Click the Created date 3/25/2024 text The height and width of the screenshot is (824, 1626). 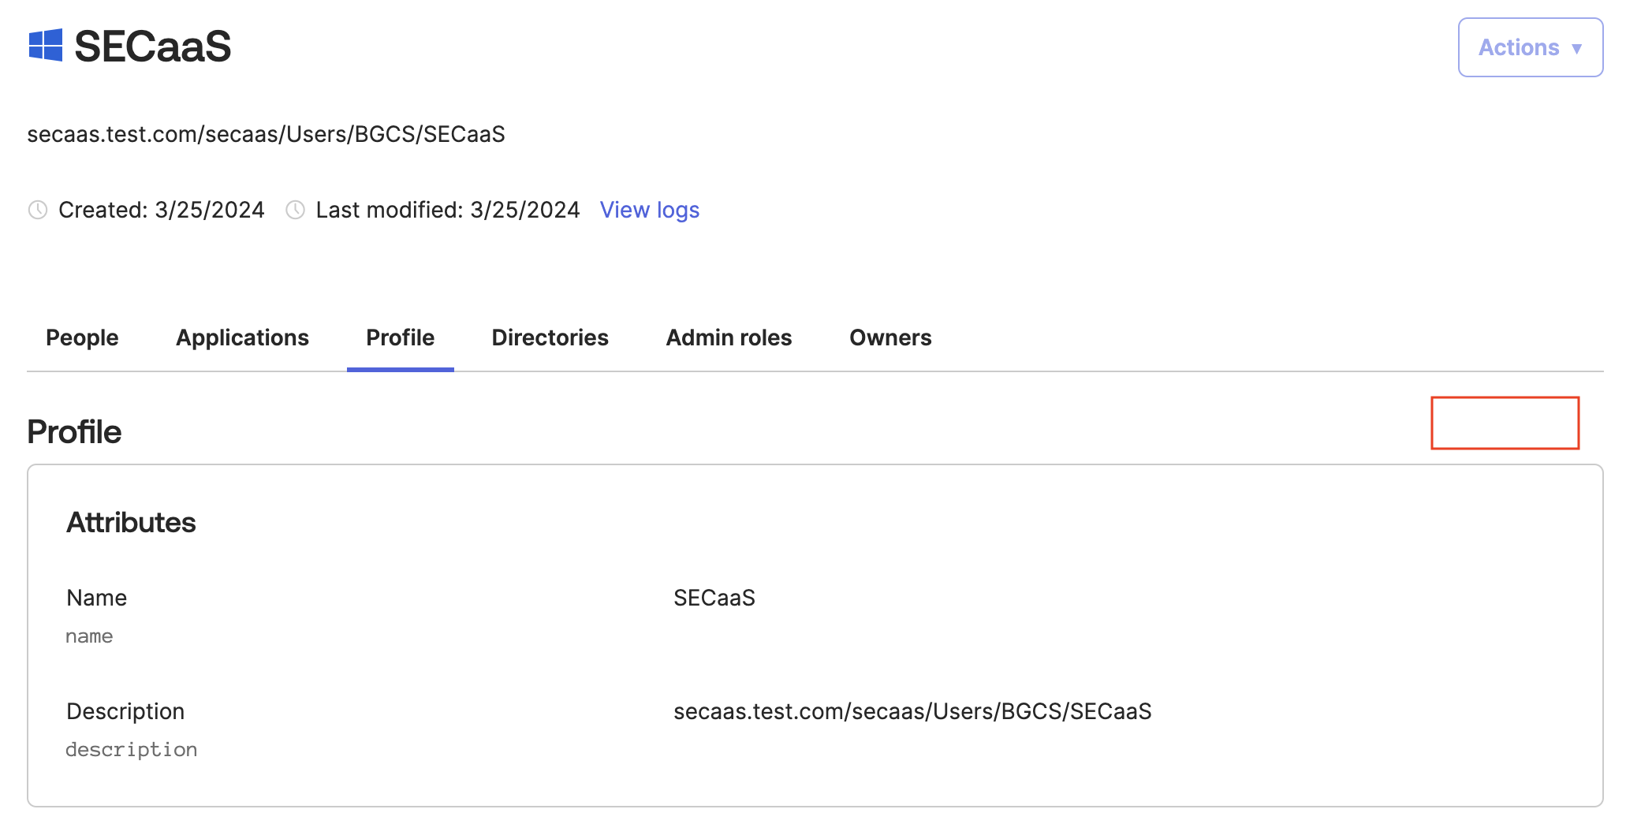[209, 210]
